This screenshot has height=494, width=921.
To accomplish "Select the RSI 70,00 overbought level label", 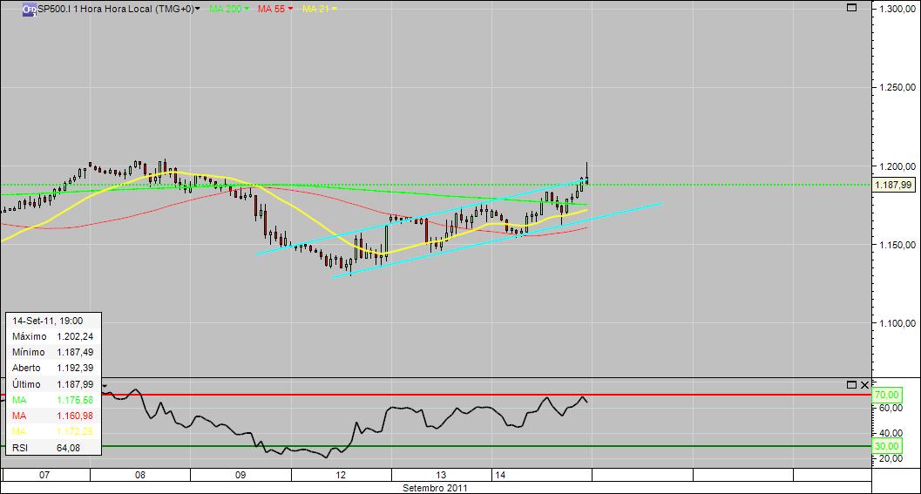I will 887,395.
